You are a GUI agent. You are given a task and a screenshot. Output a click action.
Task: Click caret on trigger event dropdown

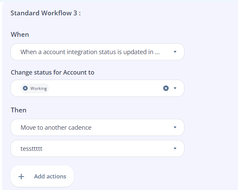[175, 52]
